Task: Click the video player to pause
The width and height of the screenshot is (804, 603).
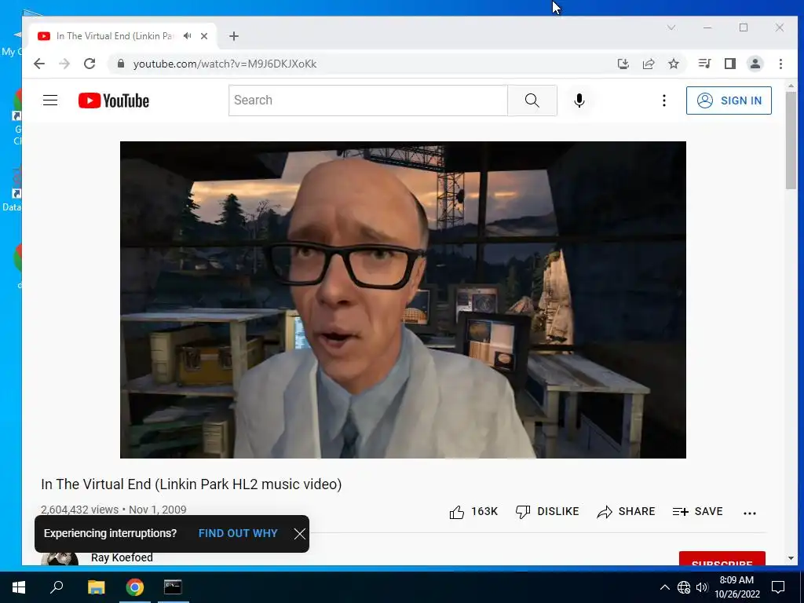Action: pos(403,299)
